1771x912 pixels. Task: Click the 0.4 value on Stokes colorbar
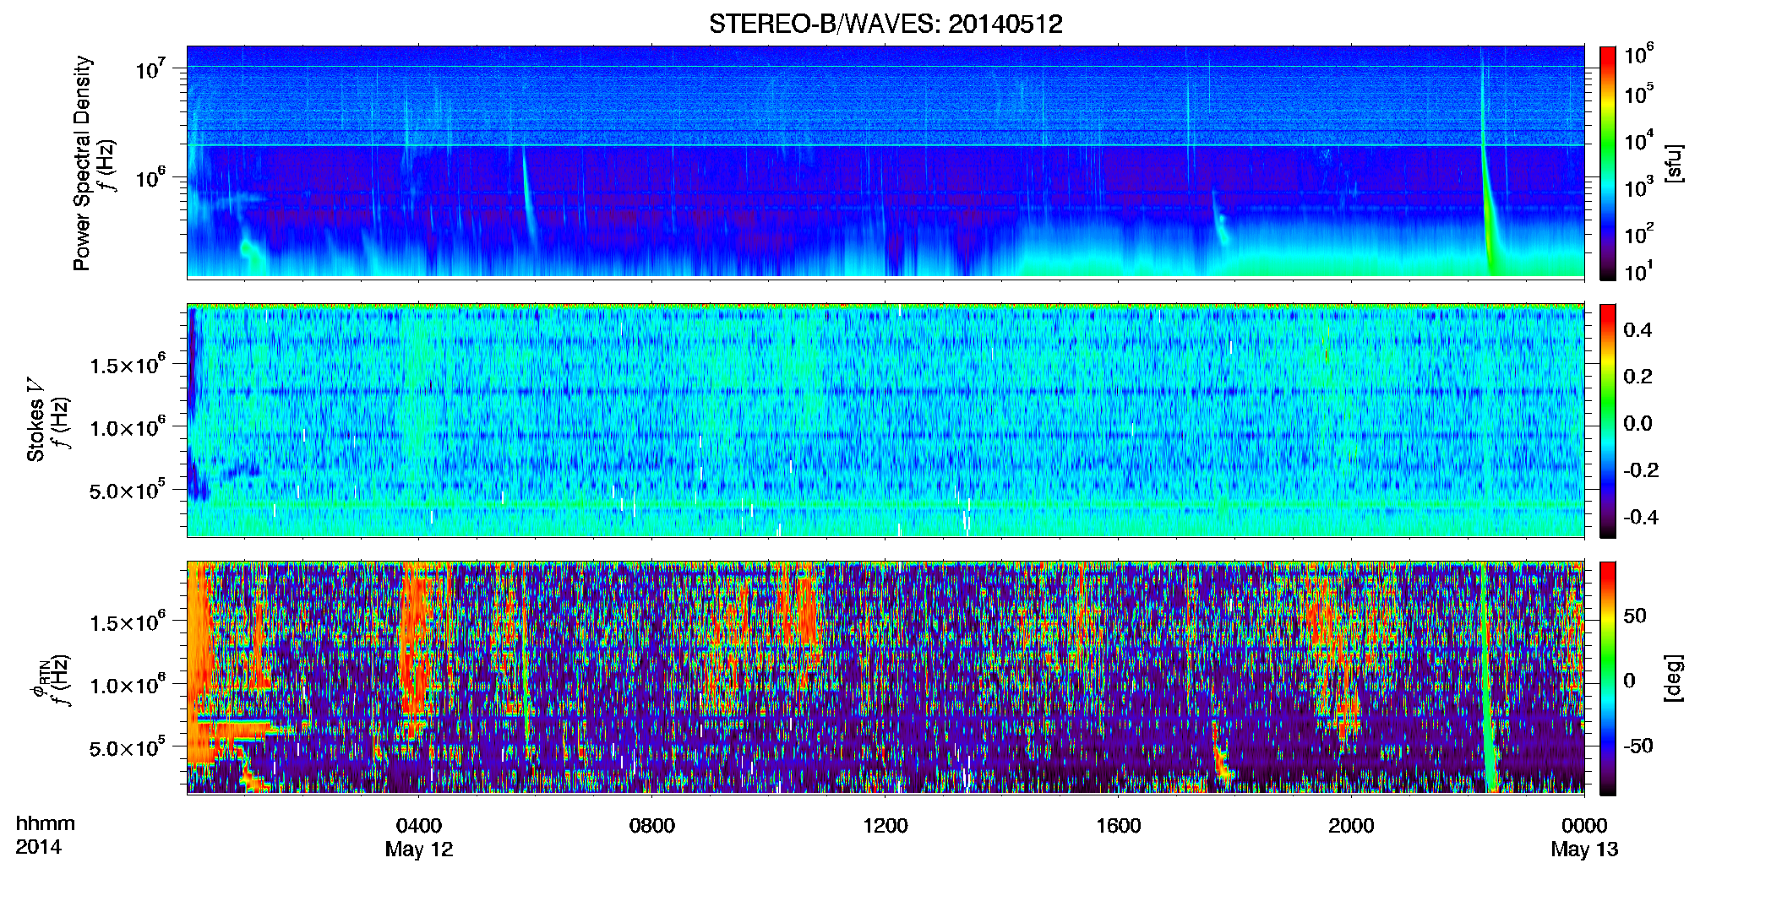1637,330
